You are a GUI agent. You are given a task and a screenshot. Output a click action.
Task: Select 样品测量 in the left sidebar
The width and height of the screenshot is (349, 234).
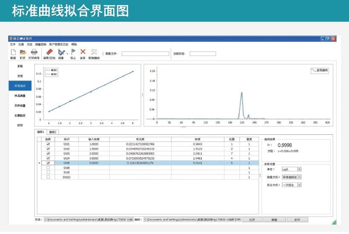[x=20, y=96]
